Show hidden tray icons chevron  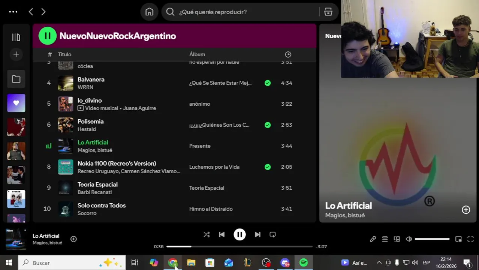pyautogui.click(x=379, y=262)
